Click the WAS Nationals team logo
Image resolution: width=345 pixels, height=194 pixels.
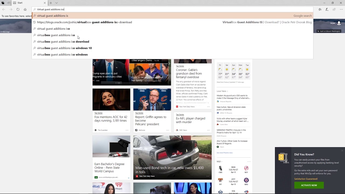[246, 180]
